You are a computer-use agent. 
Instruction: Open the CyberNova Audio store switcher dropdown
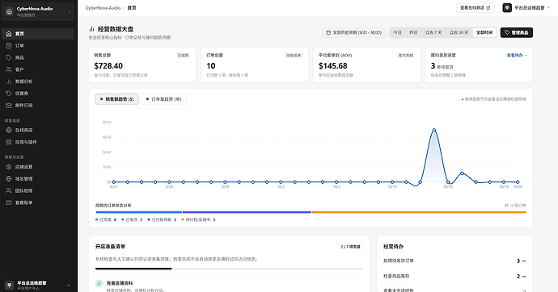[x=38, y=12]
